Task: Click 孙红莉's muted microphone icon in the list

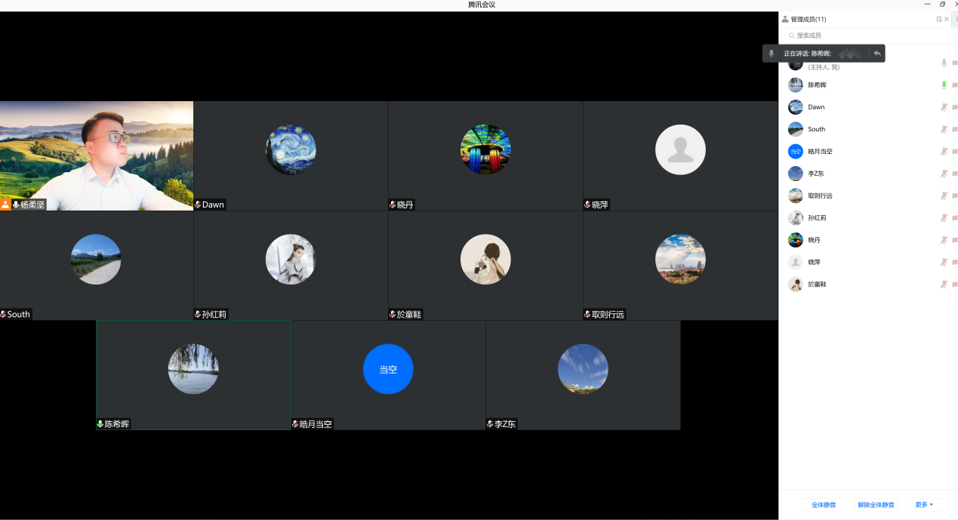Action: [x=944, y=218]
